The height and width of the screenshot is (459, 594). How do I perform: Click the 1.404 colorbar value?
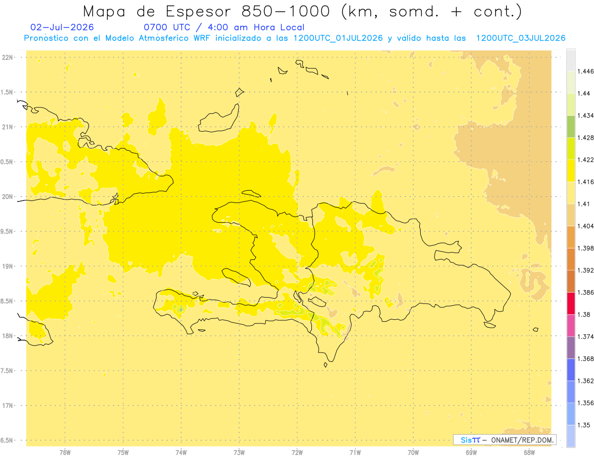pos(585,226)
